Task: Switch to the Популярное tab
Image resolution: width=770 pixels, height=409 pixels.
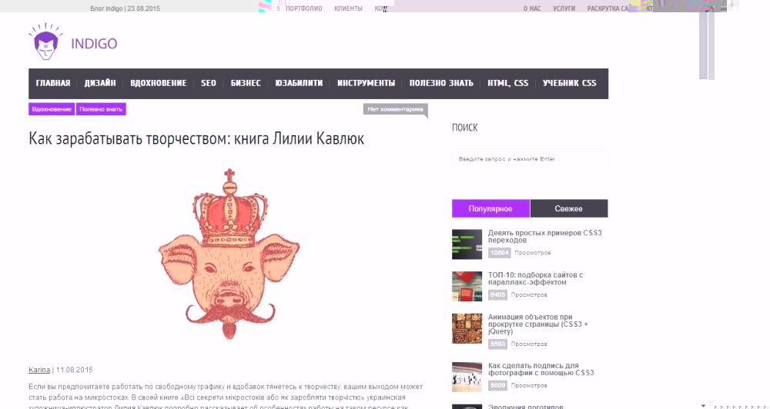Action: 490,208
